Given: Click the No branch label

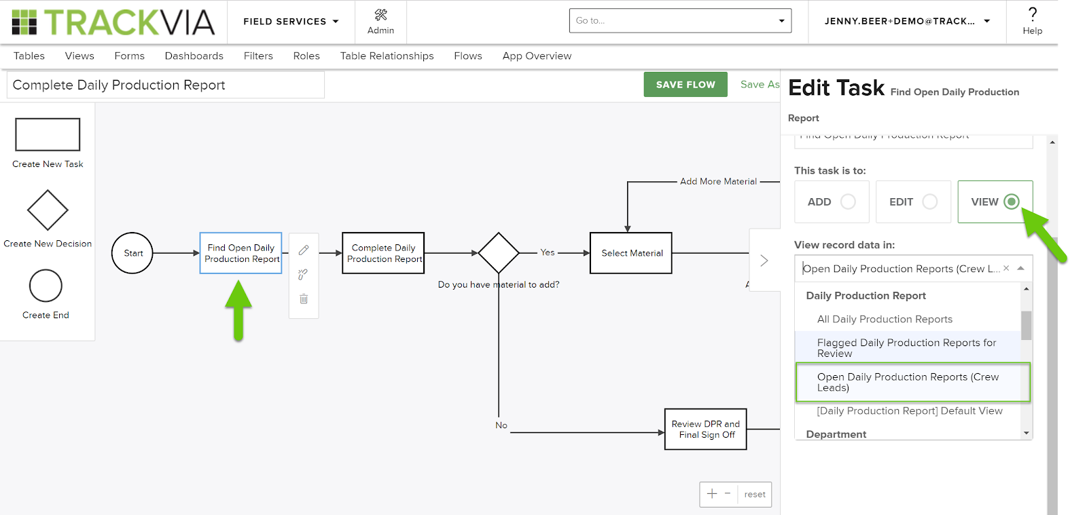Looking at the screenshot, I should pyautogui.click(x=501, y=425).
